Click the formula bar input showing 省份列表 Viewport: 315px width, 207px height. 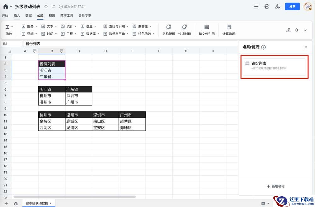click(x=126, y=44)
